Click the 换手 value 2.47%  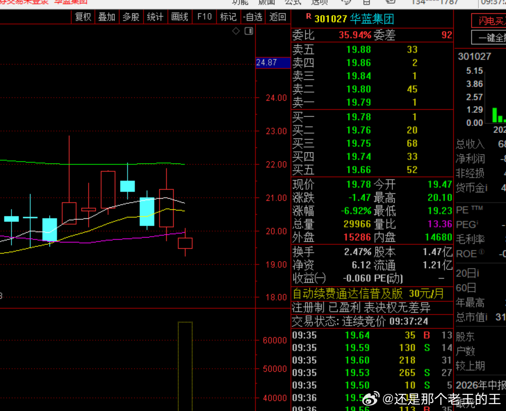click(x=358, y=252)
